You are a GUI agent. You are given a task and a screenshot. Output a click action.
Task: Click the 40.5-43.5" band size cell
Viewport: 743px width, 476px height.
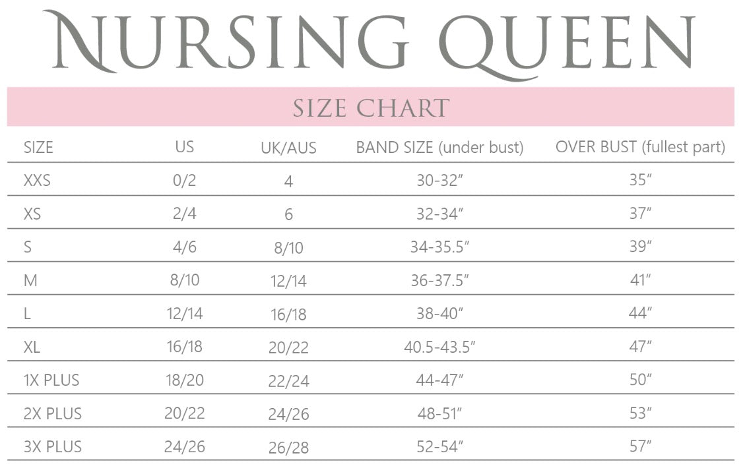coord(439,347)
